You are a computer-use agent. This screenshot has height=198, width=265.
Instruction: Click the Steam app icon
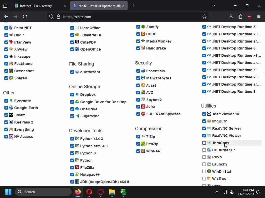11,115
